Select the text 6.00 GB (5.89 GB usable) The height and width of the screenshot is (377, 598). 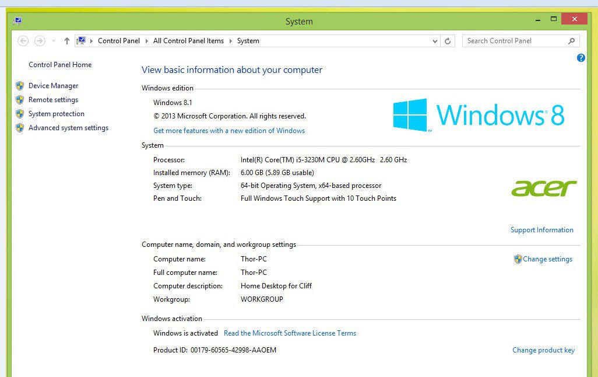tap(277, 173)
